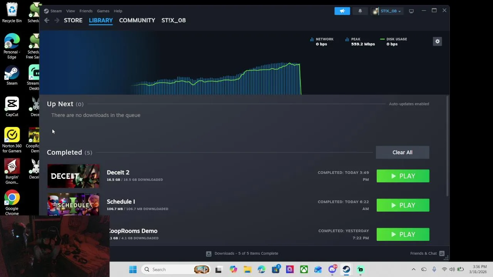
Task: Open Task View on taskbar
Action: (x=218, y=269)
